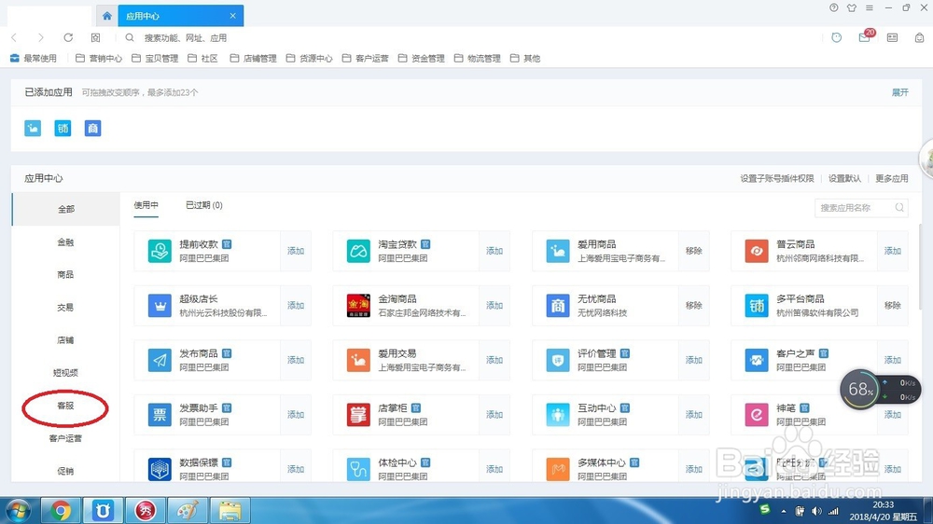
Task: Click the 互动中心 app icon
Action: 558,415
